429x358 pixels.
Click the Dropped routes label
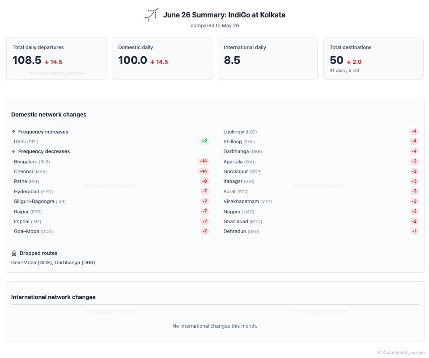(x=38, y=253)
